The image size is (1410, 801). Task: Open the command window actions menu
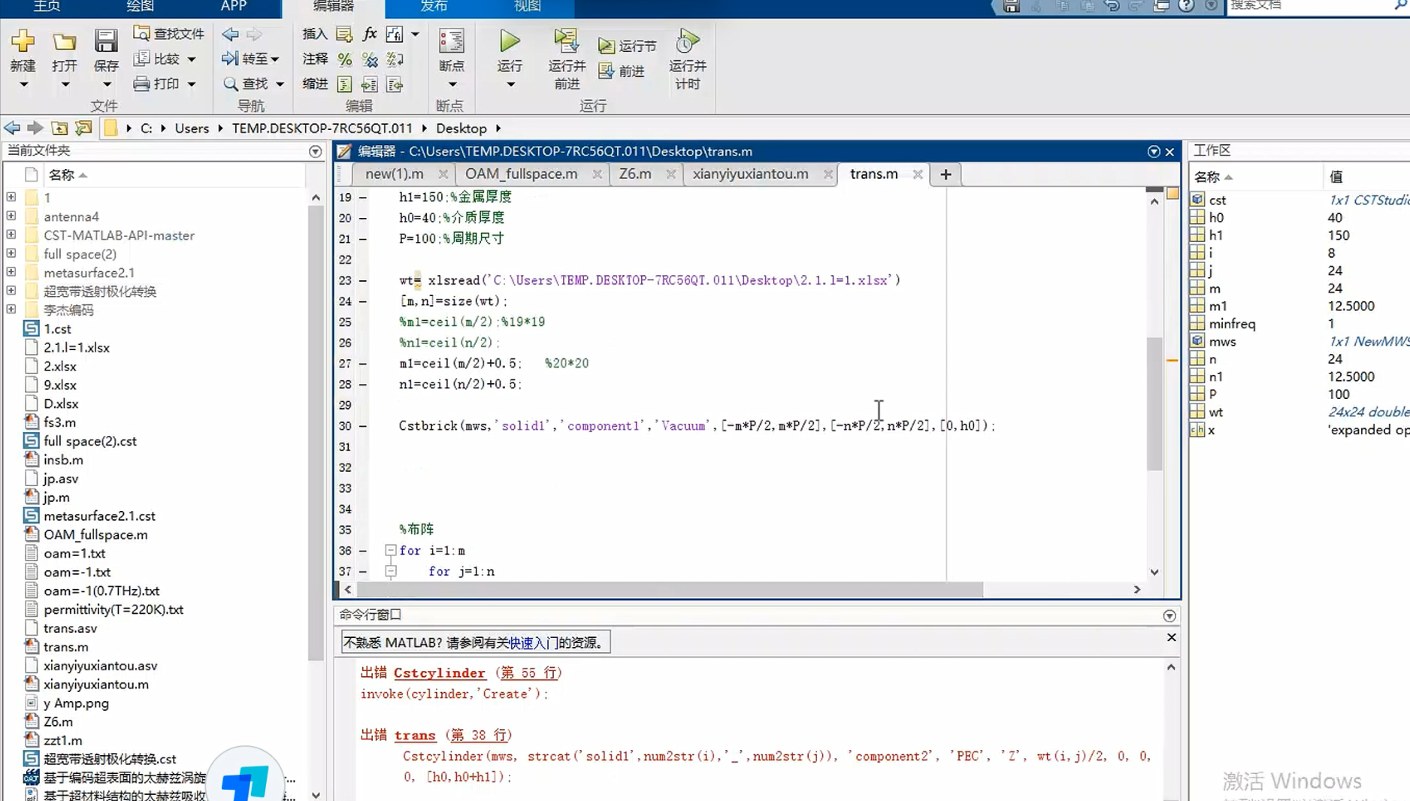(x=1169, y=616)
